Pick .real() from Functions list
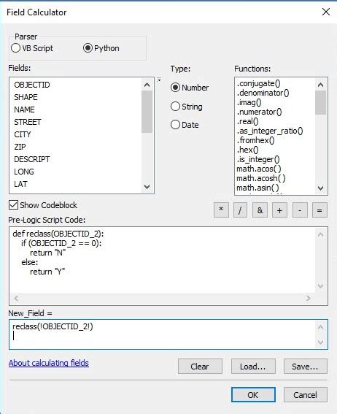The width and height of the screenshot is (337, 414). 247,121
